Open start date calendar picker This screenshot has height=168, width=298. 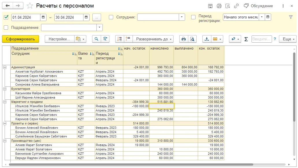point(43,17)
